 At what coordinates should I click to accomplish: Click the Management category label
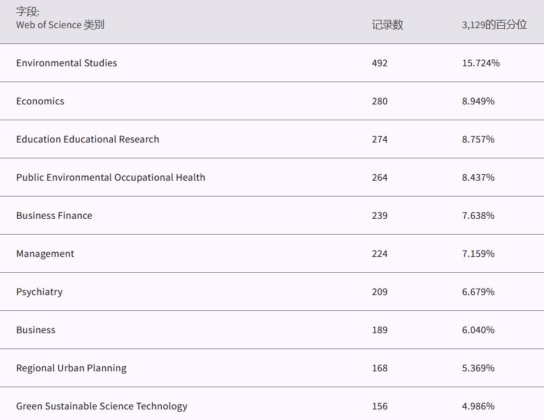[x=45, y=254]
